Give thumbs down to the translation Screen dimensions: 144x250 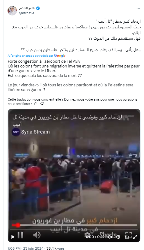[x=42, y=104]
